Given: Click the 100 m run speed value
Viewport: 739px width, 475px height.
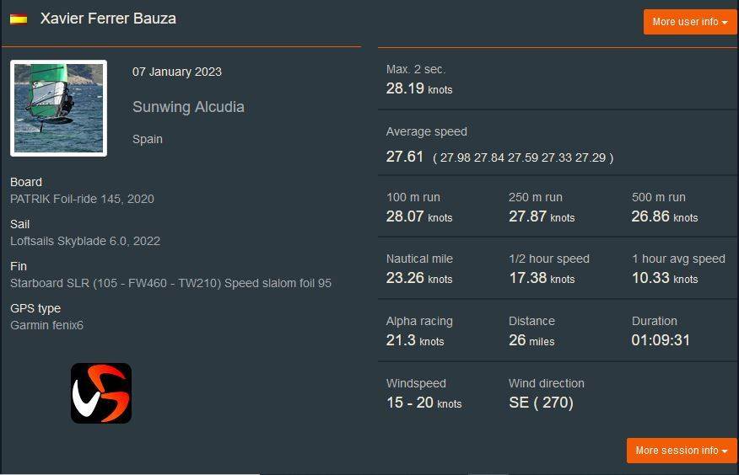Looking at the screenshot, I should (418, 216).
